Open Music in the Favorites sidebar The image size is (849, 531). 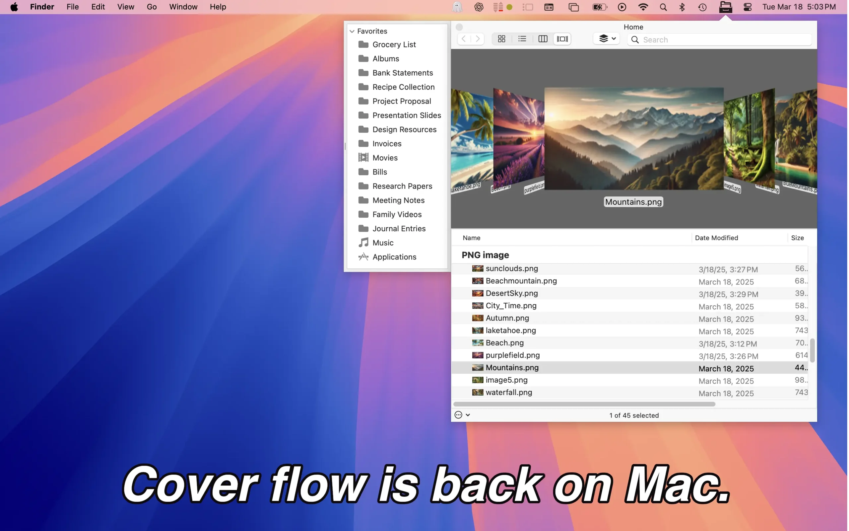point(383,243)
